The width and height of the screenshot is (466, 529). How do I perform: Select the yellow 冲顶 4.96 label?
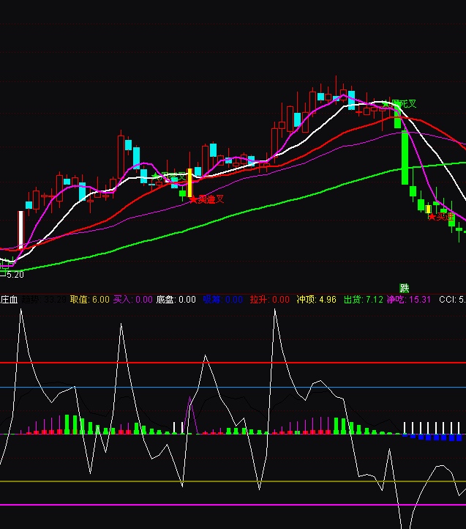(x=317, y=300)
